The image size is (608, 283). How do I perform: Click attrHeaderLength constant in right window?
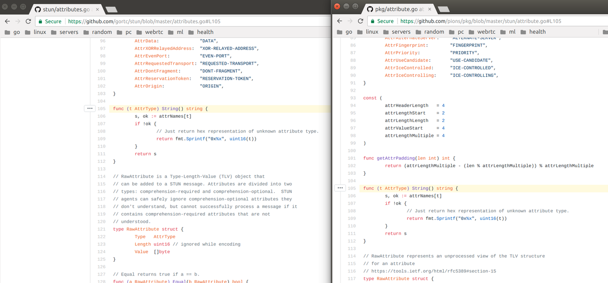(x=407, y=105)
